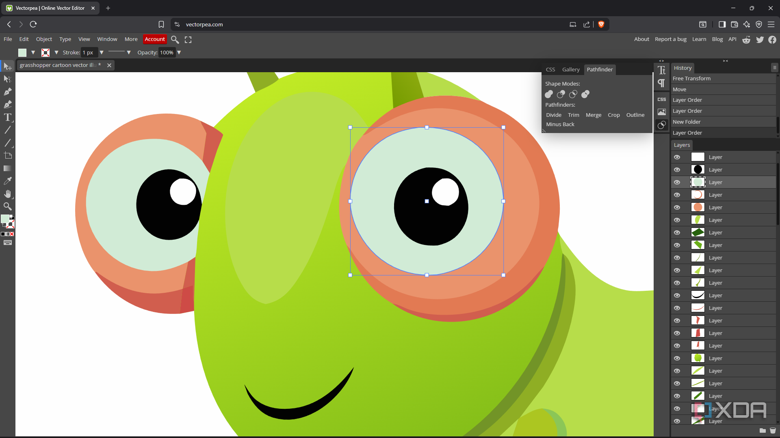
Task: Open the Paragraph panel icon
Action: (662, 83)
